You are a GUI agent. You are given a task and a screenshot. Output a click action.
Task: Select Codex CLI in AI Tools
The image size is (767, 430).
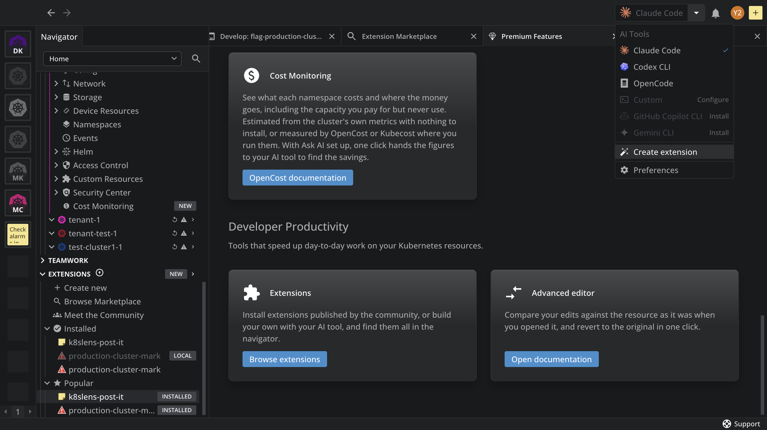point(674,67)
